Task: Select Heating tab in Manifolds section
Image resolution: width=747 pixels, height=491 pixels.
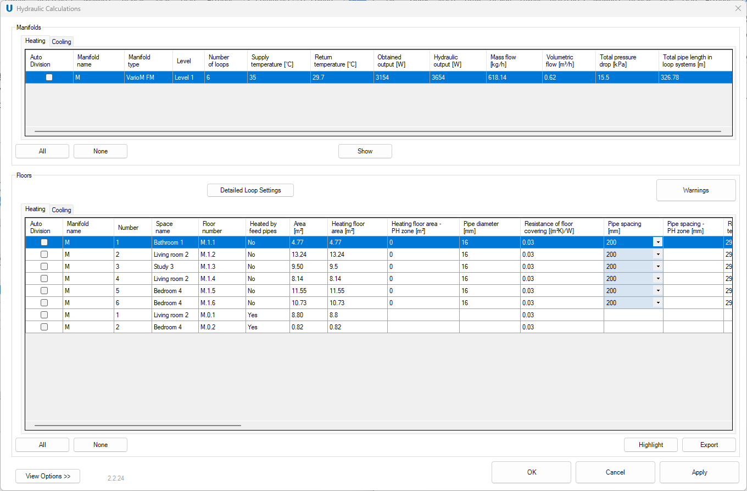Action: pos(35,41)
